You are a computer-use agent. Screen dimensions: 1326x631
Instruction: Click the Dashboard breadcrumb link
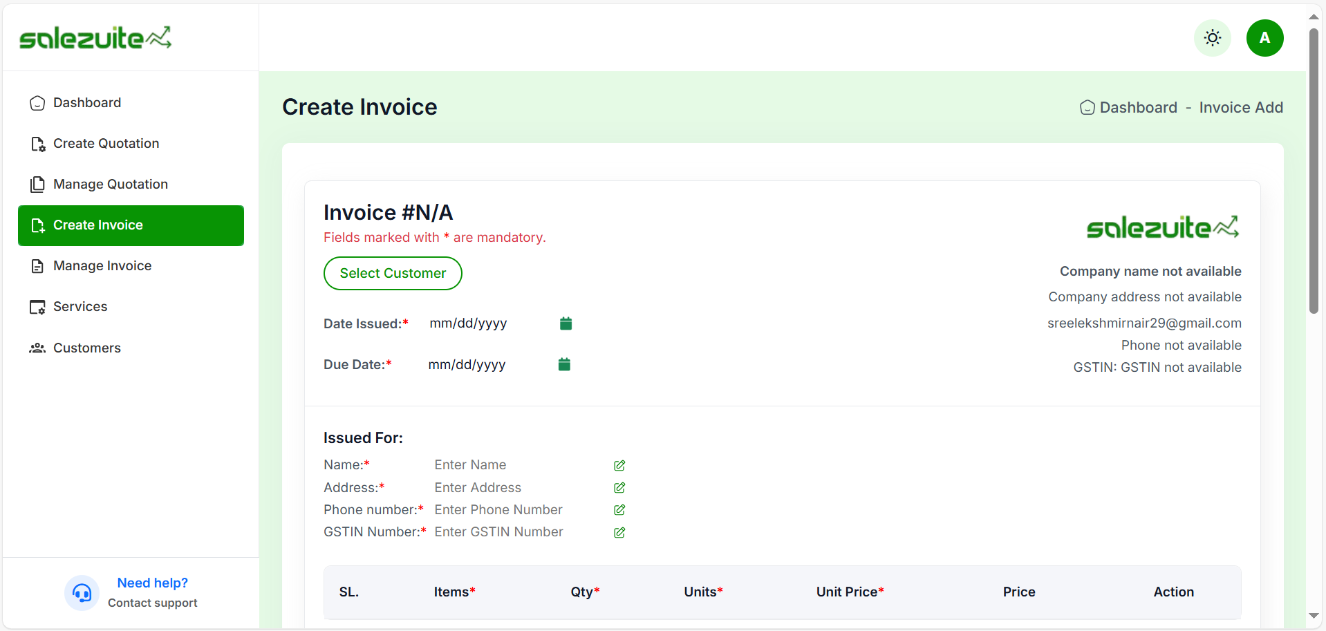(x=1137, y=108)
